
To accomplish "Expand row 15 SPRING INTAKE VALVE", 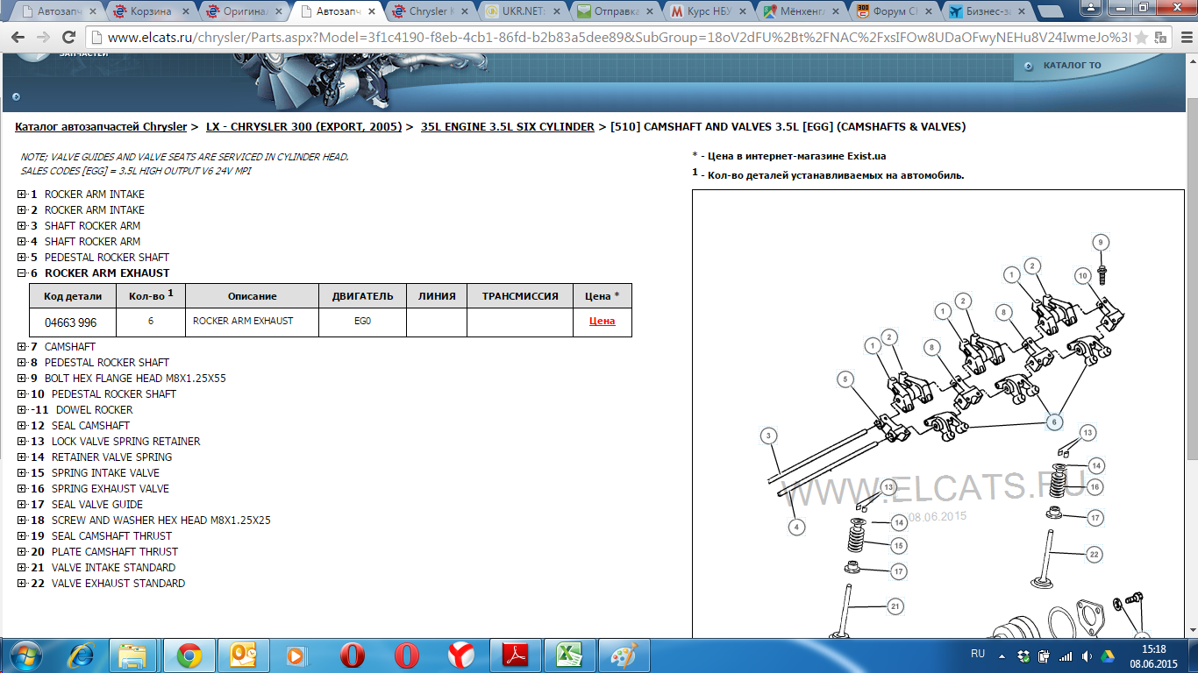I will tap(22, 473).
